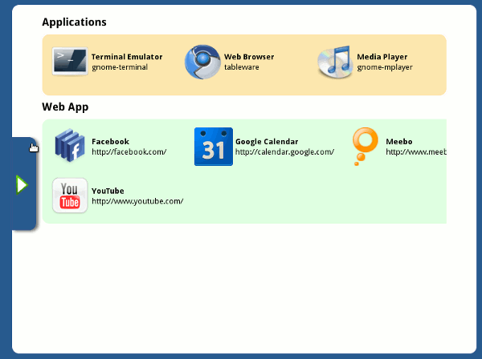Open the Media Player music note icon
The image size is (482, 359).
coord(335,62)
